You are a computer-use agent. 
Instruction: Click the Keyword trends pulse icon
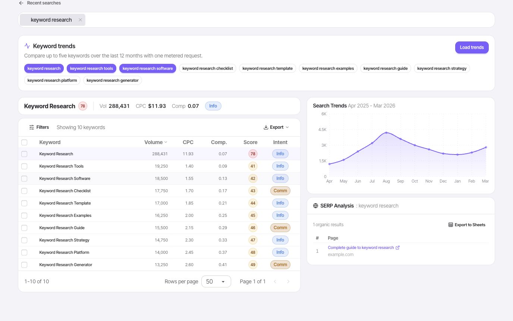[27, 46]
